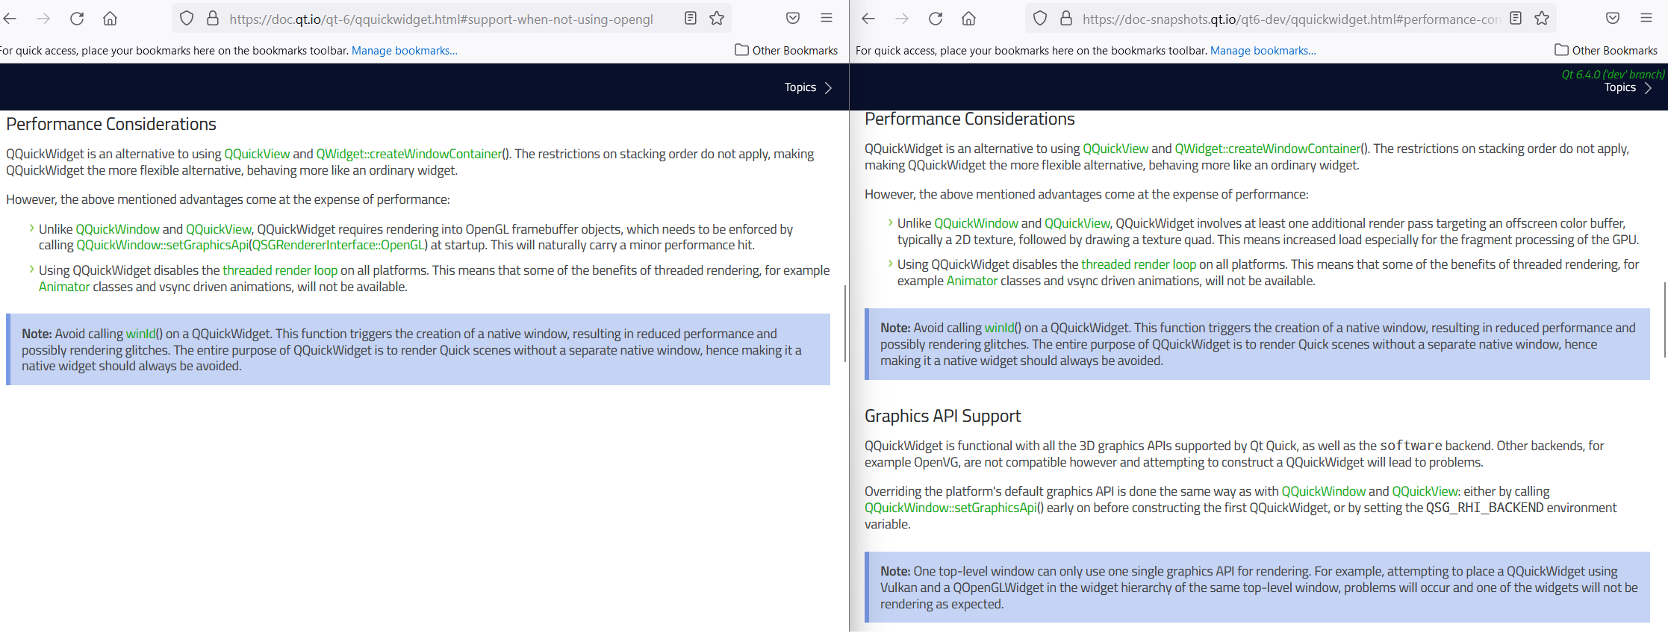
Task: Open the hamburger menu in the right browser
Action: (x=1646, y=19)
